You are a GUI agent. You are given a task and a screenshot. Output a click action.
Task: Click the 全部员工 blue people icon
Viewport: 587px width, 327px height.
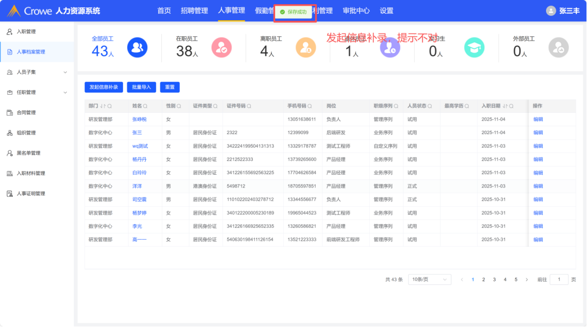pyautogui.click(x=137, y=48)
